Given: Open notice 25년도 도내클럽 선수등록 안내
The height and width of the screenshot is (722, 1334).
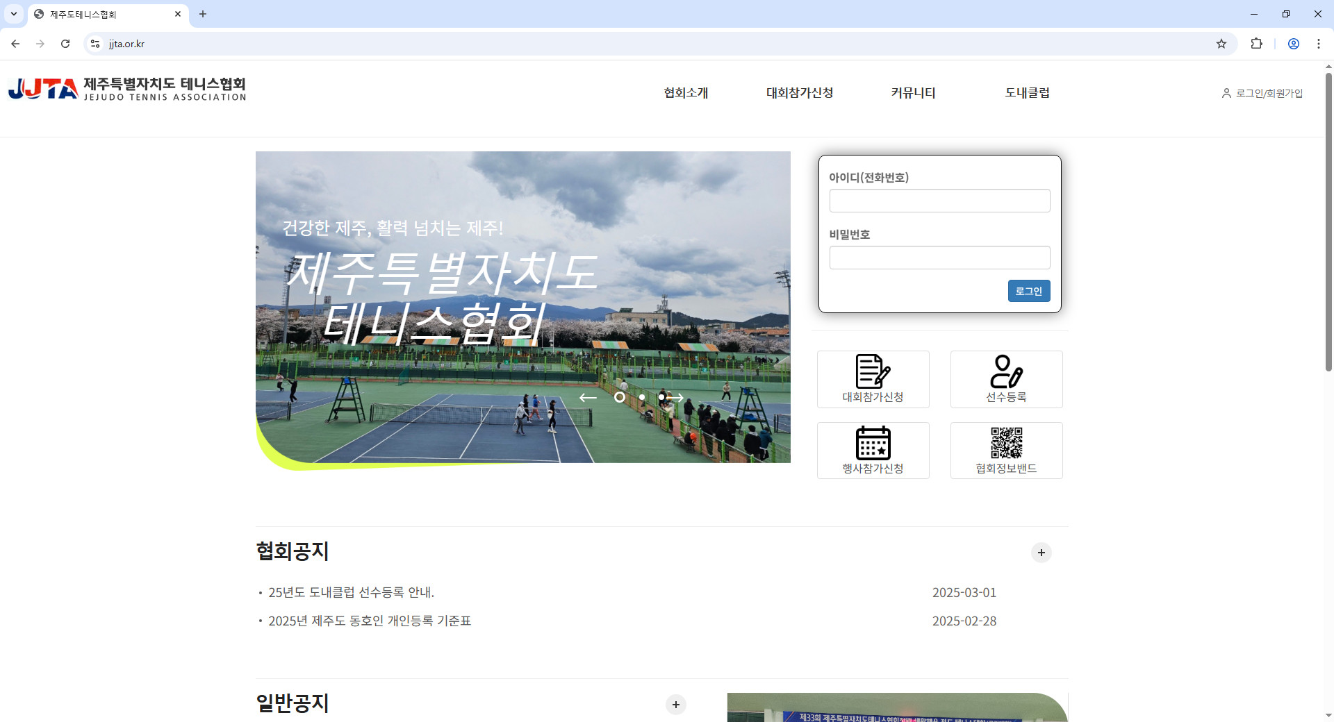Looking at the screenshot, I should pos(351,592).
